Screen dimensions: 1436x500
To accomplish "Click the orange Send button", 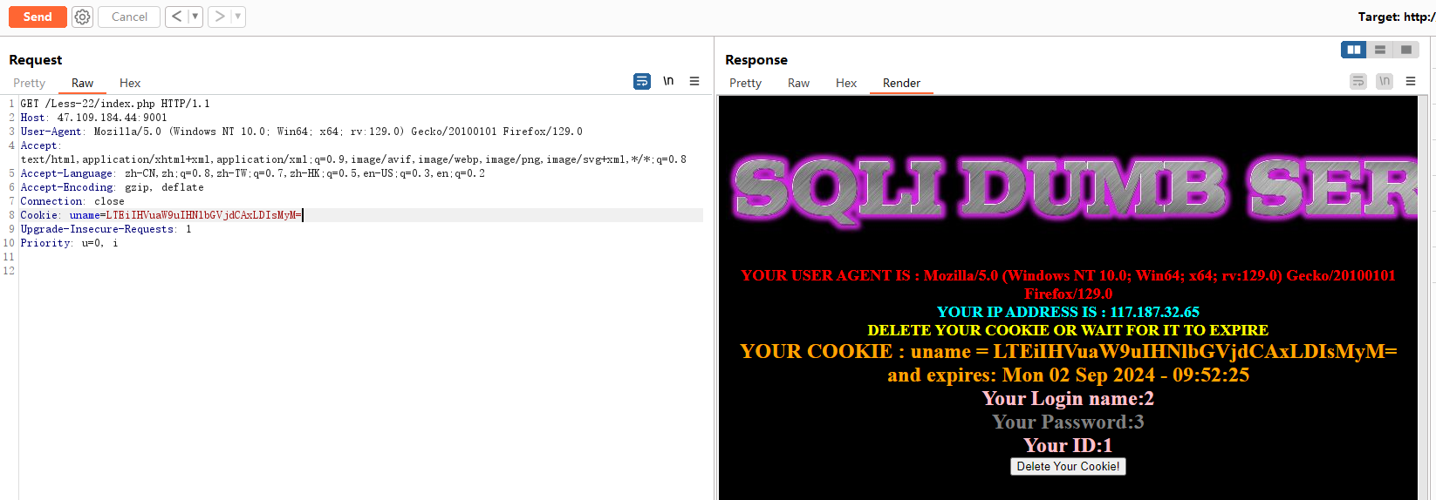I will pos(38,17).
